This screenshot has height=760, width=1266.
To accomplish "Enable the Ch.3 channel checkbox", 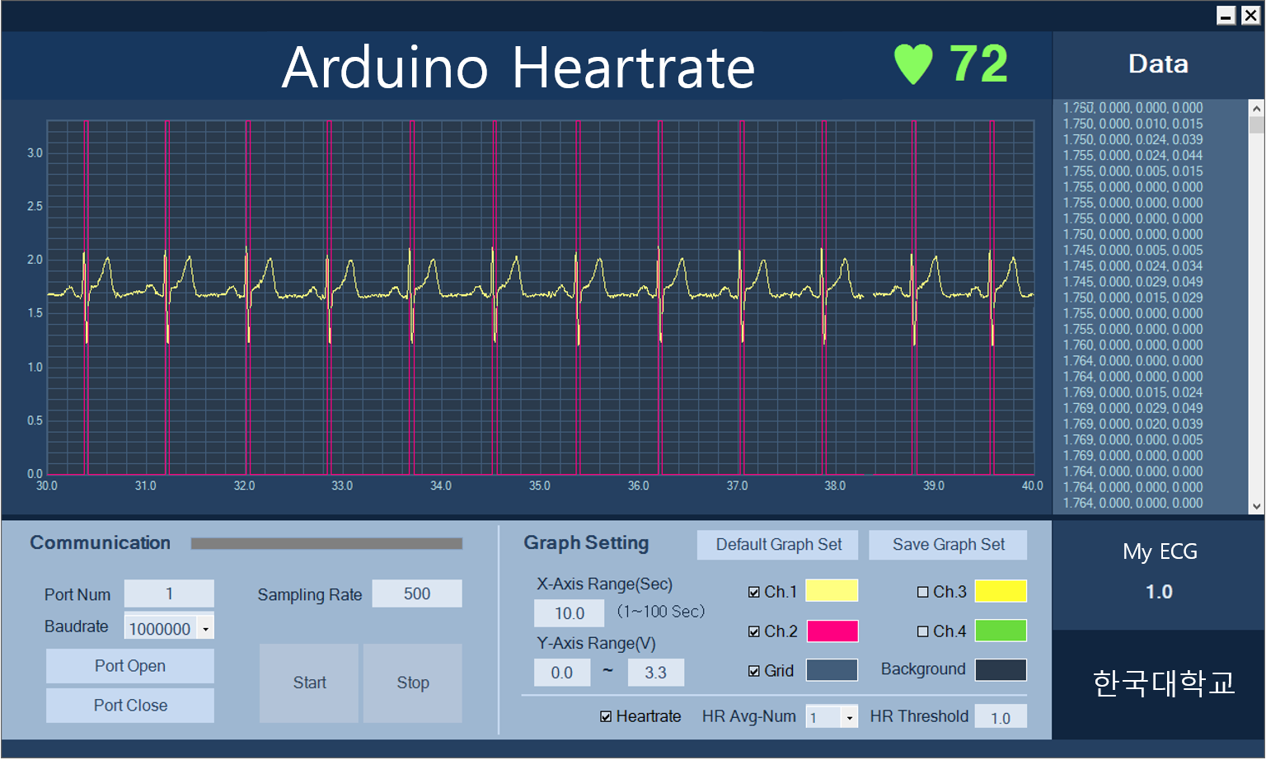I will tap(923, 590).
